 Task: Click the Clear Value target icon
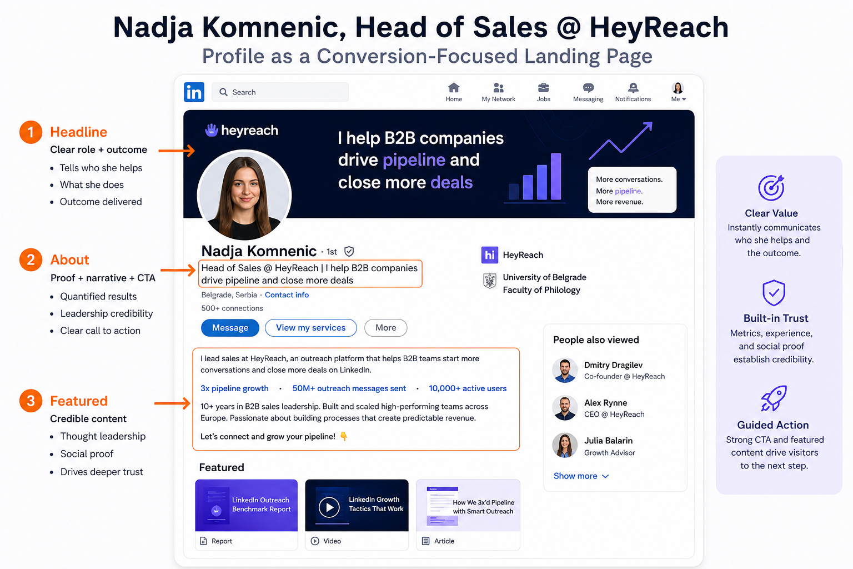point(771,188)
